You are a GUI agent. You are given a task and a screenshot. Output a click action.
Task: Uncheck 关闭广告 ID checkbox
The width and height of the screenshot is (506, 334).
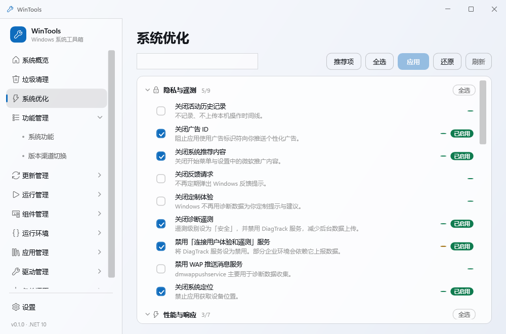tap(161, 133)
